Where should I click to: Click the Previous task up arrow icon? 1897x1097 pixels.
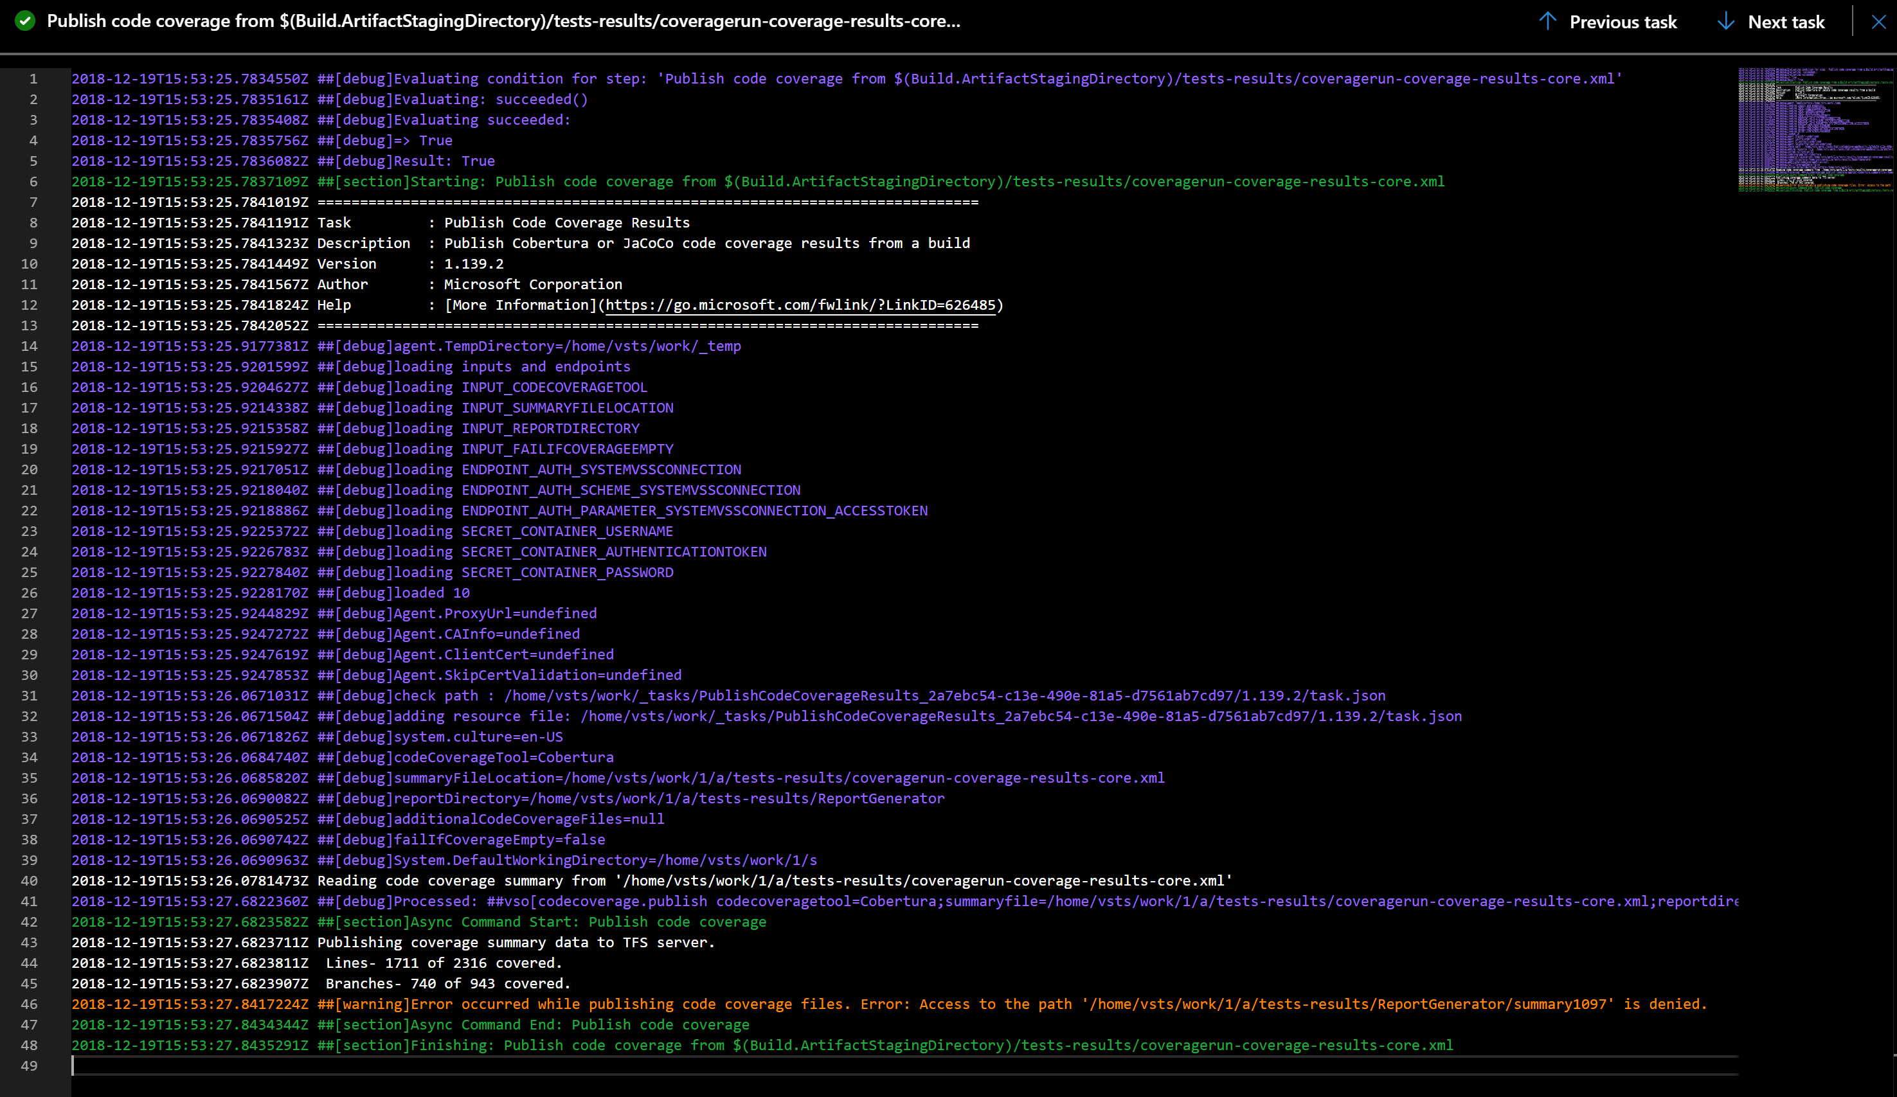[1548, 21]
